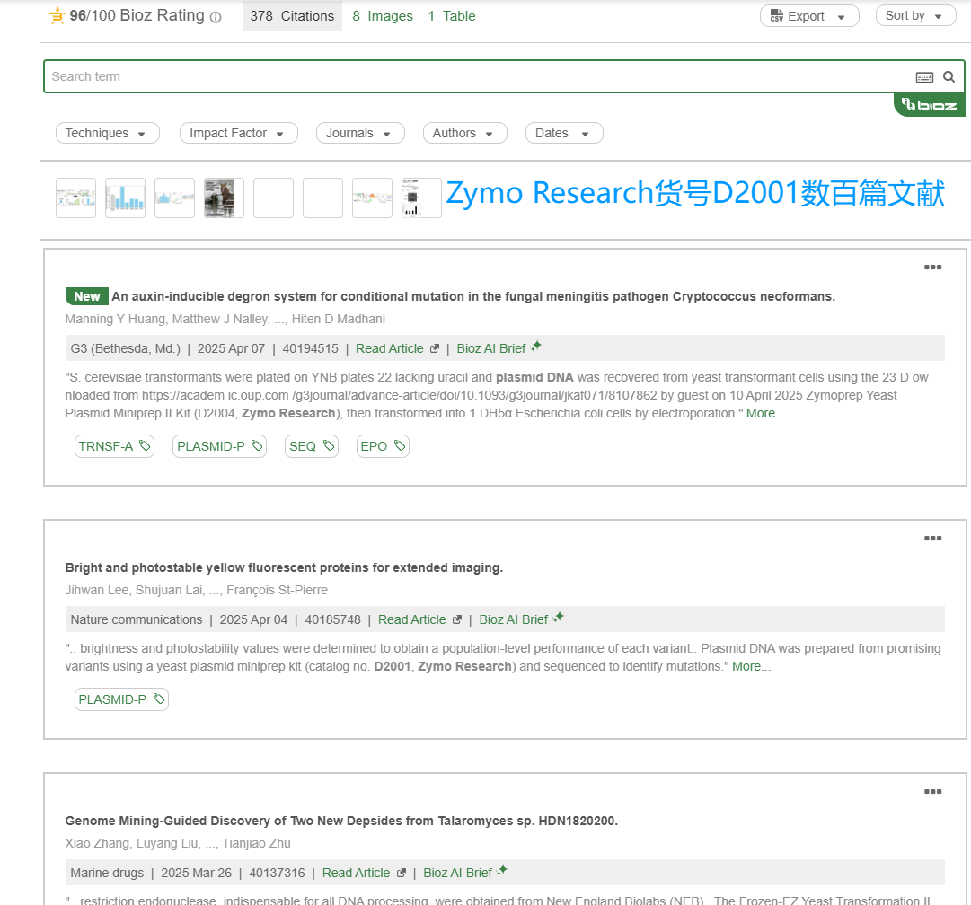Click the date 2025 Apr 07
Viewport: 971px width, 905px height.
pyautogui.click(x=231, y=348)
